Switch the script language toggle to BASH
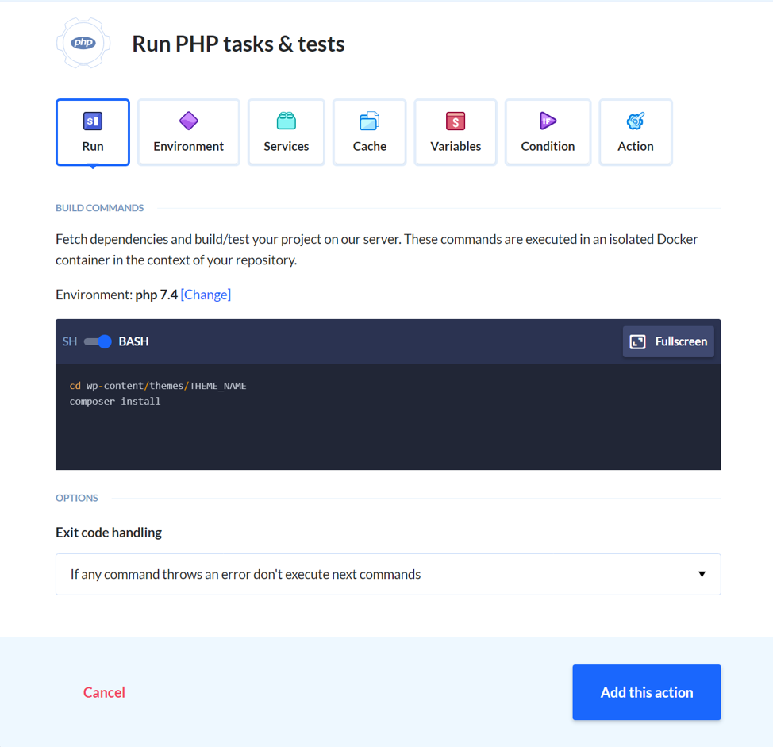This screenshot has width=773, height=747. (96, 341)
